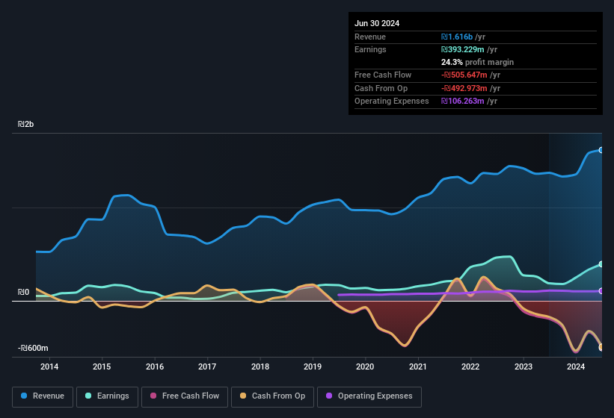Click the ₪1.616b revenue value

coord(457,37)
